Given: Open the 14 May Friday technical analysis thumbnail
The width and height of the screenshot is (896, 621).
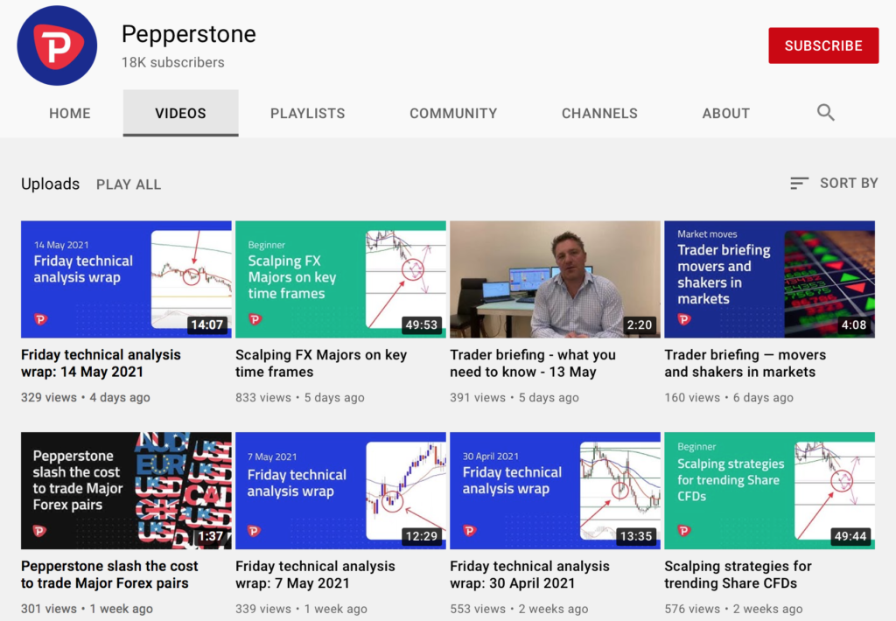Looking at the screenshot, I should pyautogui.click(x=126, y=279).
